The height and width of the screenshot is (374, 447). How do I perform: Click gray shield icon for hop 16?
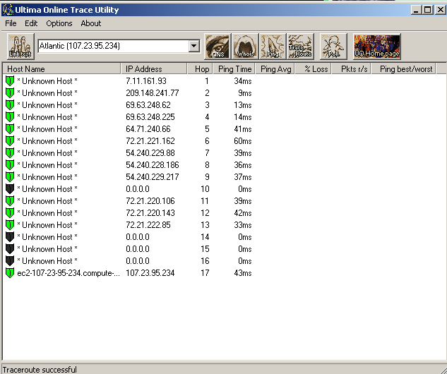pos(10,260)
